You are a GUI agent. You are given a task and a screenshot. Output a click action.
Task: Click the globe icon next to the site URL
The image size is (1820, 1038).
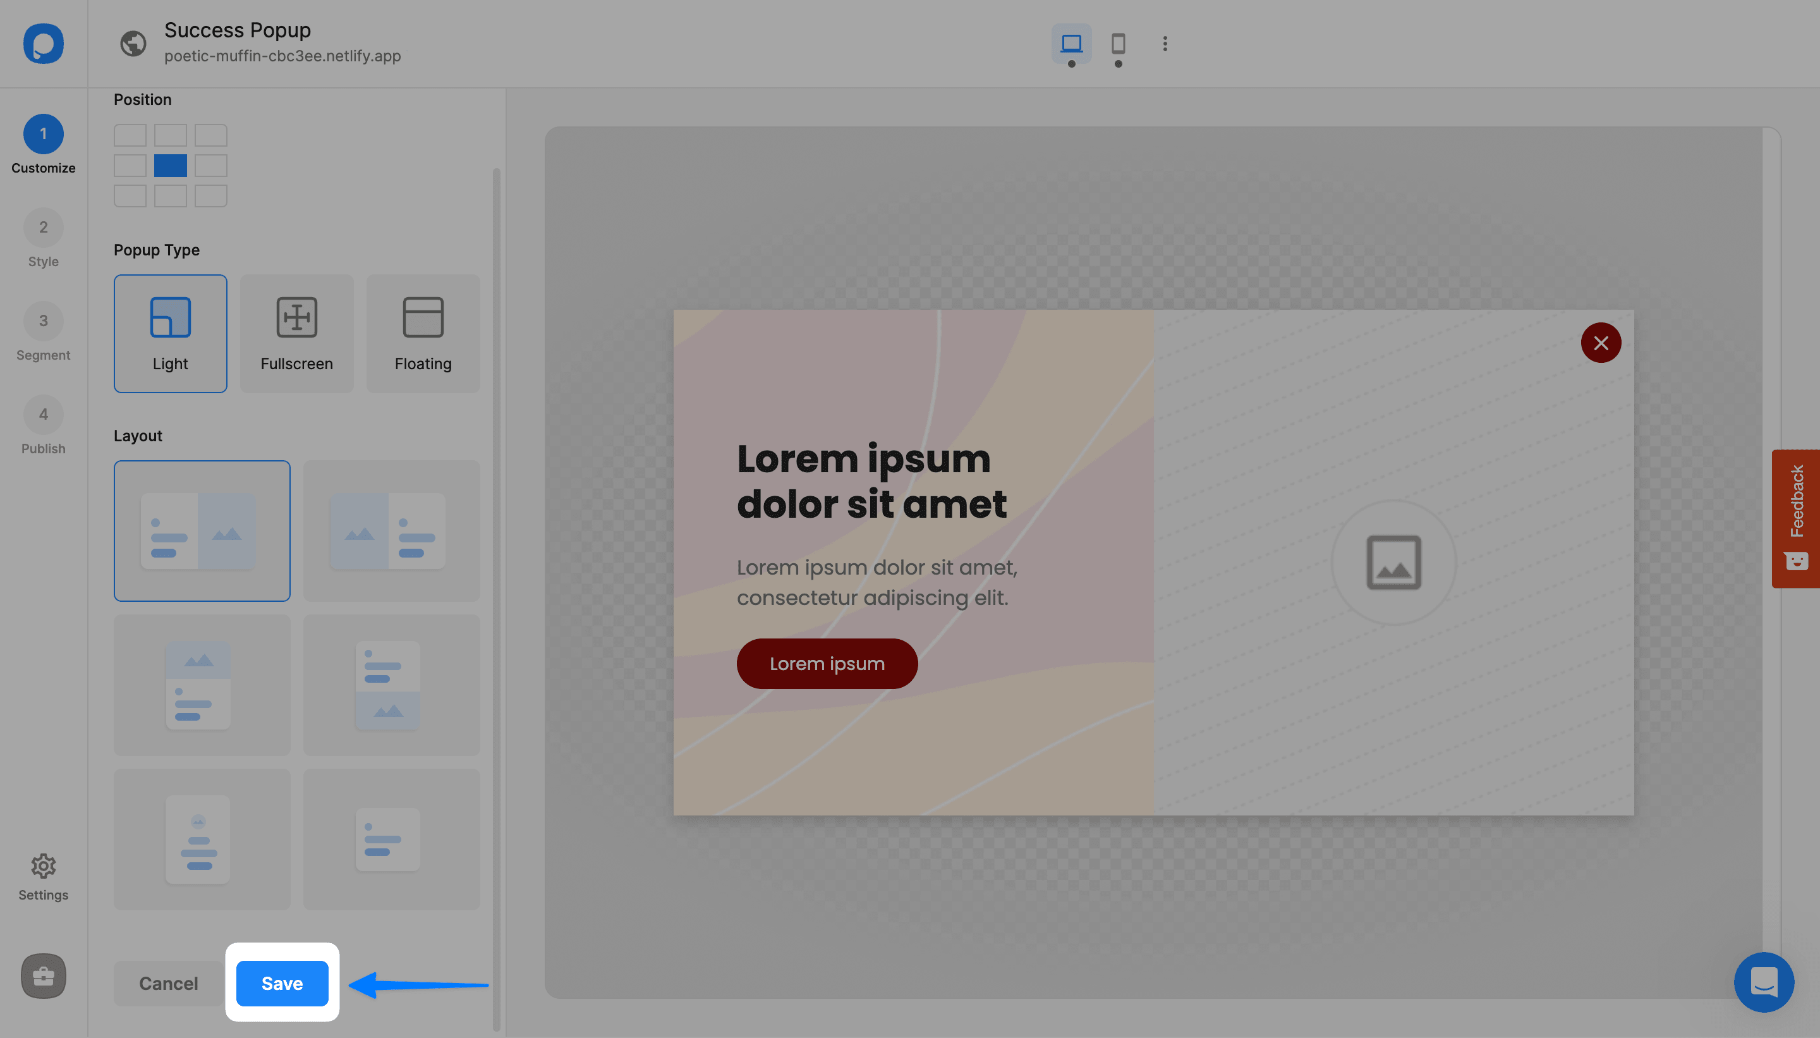132,44
